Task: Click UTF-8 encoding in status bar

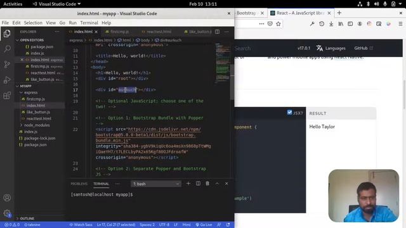Action: click(164, 225)
